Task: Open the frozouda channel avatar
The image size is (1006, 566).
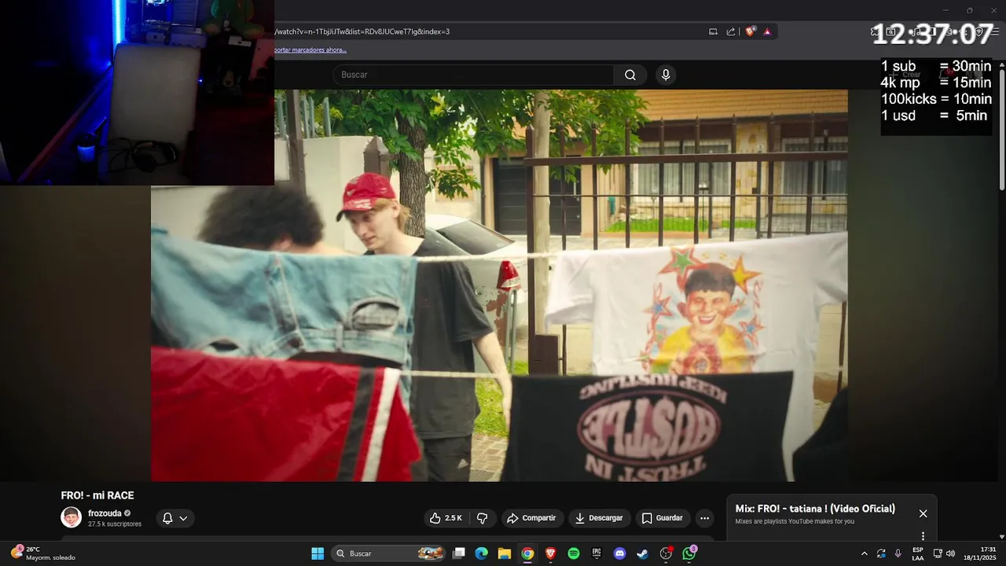Action: point(72,517)
